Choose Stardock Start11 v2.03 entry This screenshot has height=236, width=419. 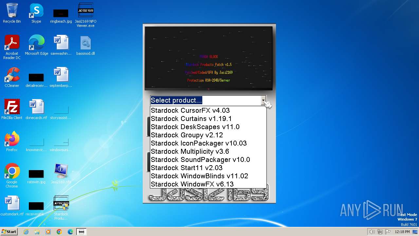pos(208,168)
